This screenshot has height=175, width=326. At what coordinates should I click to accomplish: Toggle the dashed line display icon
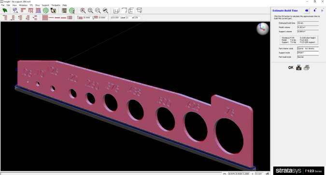pyautogui.click(x=57, y=18)
